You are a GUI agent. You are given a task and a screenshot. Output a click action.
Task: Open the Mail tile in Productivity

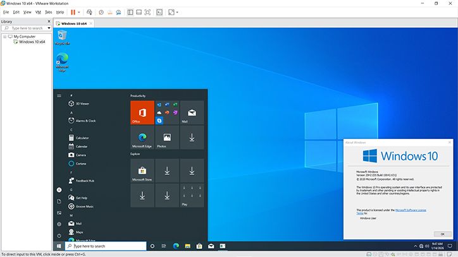point(192,112)
